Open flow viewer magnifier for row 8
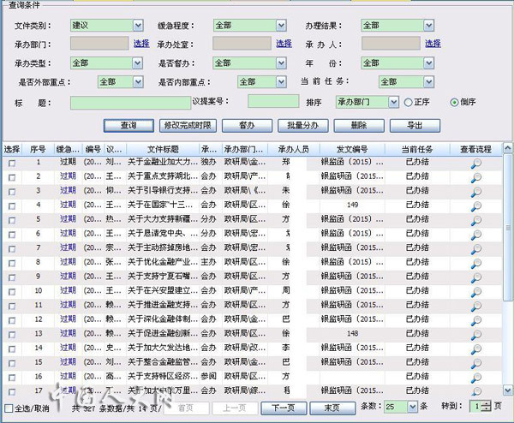The width and height of the screenshot is (514, 423). (x=476, y=264)
